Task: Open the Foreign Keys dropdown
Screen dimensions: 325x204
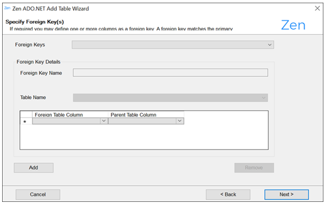Action: [173, 45]
